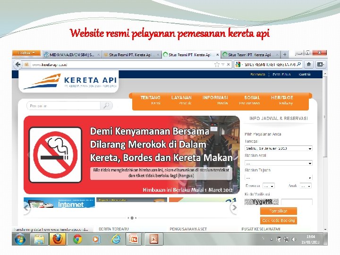Open the Beranda link

[258, 75]
